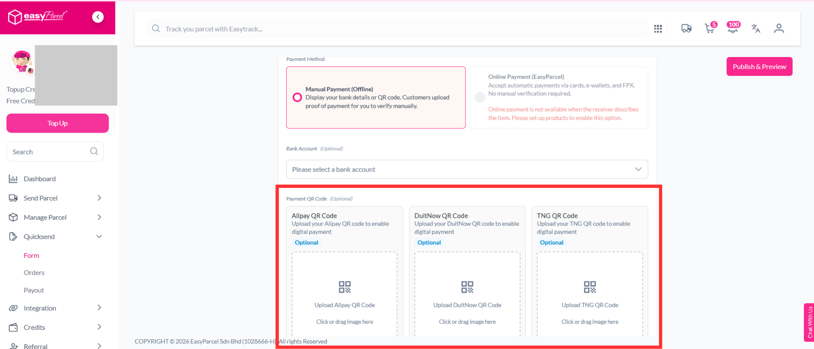Screen dimensions: 814x349
Task: Click the Quicksend icon in sidebar
Action: tap(13, 237)
